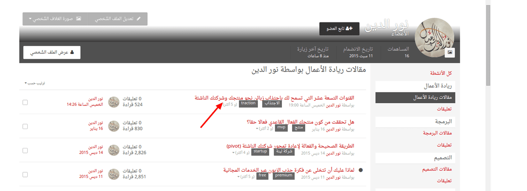Click the Follow member button (تابع العضو)
527x191 pixels.
pyautogui.click(x=339, y=29)
